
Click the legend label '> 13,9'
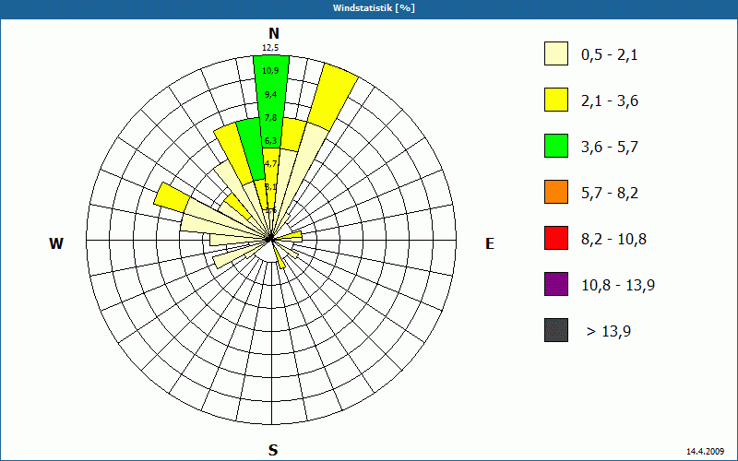(609, 332)
